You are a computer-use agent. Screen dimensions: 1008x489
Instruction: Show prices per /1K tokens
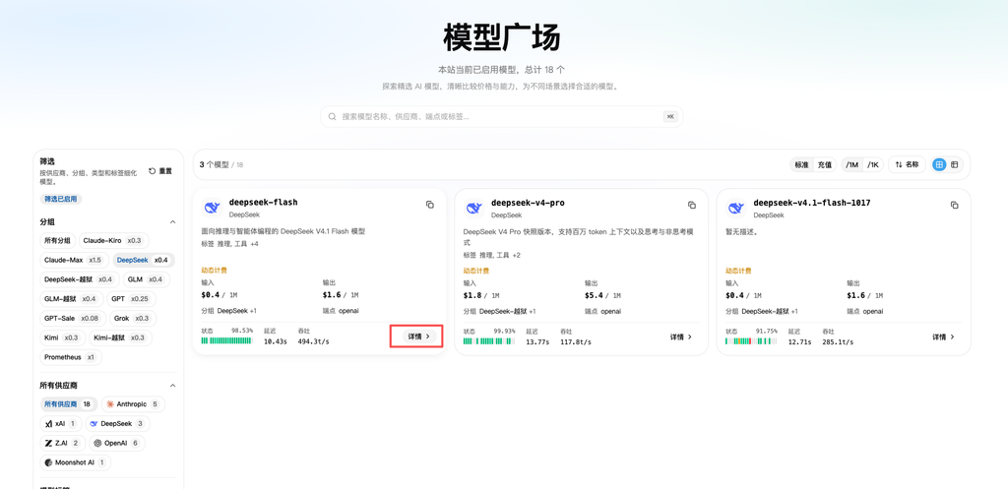tap(873, 164)
